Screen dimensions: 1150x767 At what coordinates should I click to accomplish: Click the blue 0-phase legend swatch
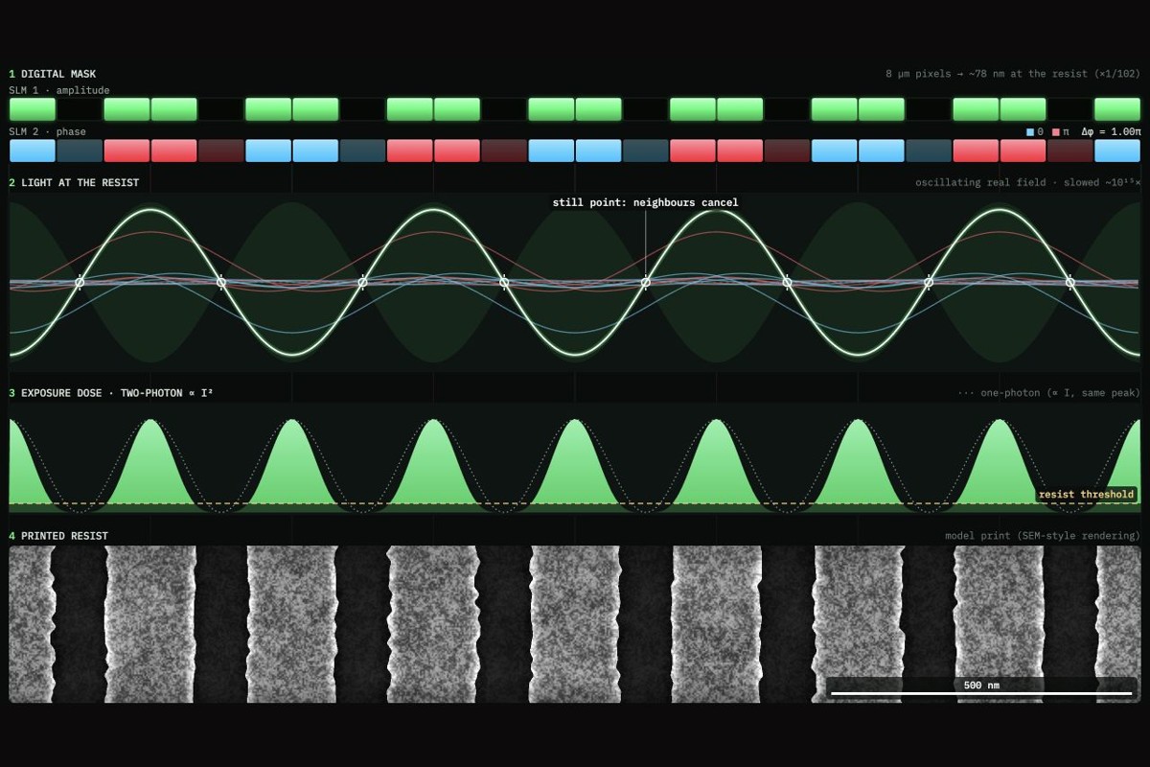pyautogui.click(x=1030, y=132)
